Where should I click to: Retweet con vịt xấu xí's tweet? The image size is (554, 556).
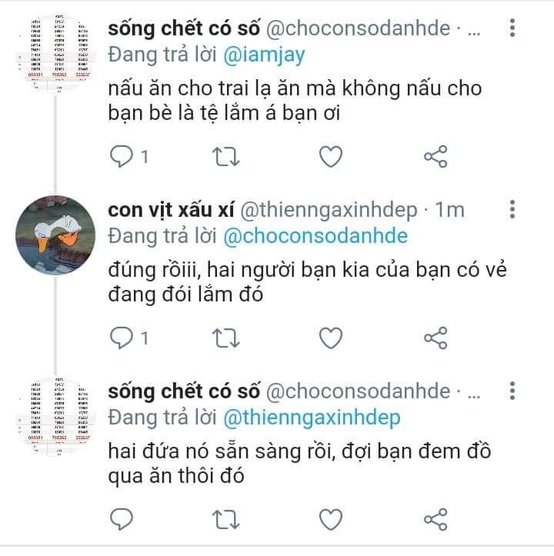(x=226, y=338)
